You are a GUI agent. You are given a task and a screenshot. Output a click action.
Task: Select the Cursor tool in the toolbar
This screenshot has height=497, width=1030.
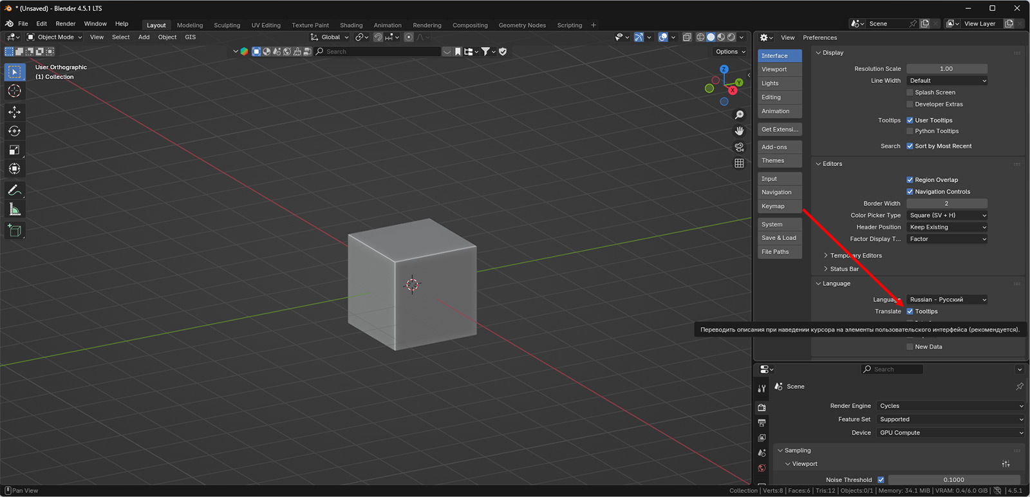[14, 91]
